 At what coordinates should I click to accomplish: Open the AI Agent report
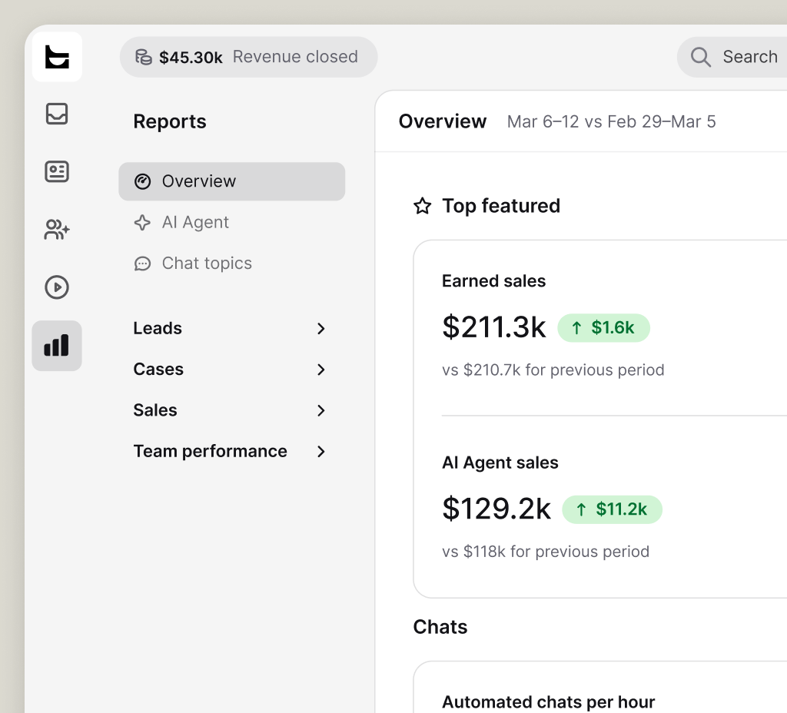232,222
